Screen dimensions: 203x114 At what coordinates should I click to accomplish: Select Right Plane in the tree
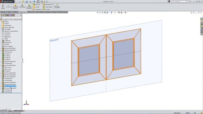click(7, 37)
